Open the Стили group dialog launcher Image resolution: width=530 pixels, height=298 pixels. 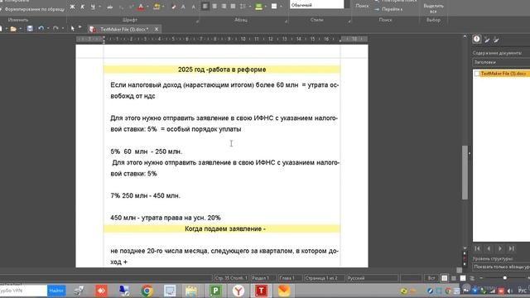pyautogui.click(x=349, y=22)
